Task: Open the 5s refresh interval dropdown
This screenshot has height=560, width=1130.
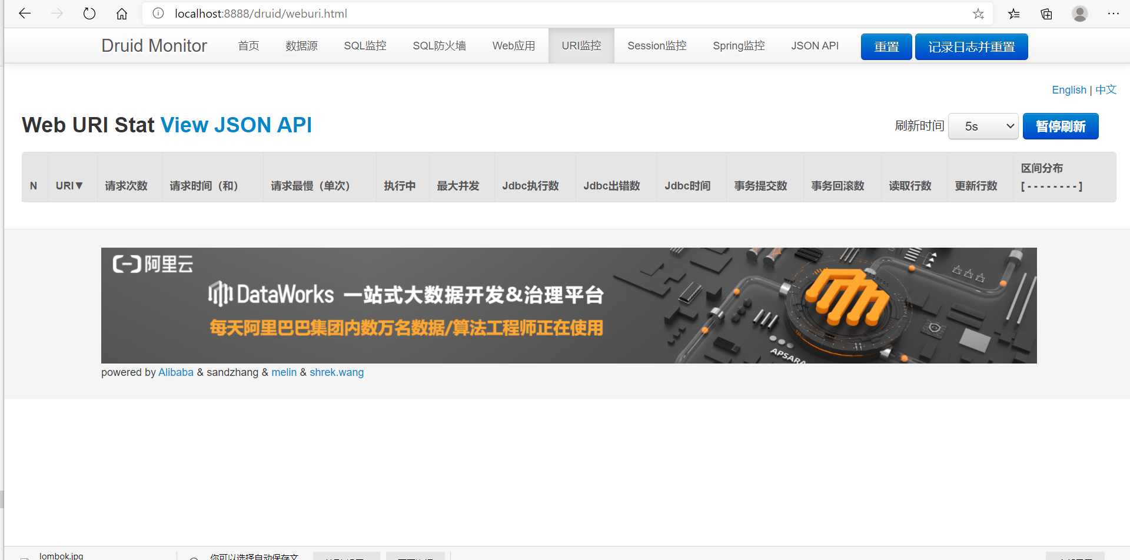Action: pyautogui.click(x=983, y=126)
